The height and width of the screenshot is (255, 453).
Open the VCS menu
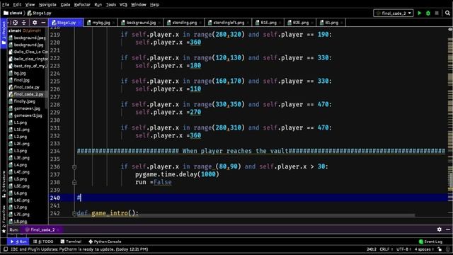point(123,5)
